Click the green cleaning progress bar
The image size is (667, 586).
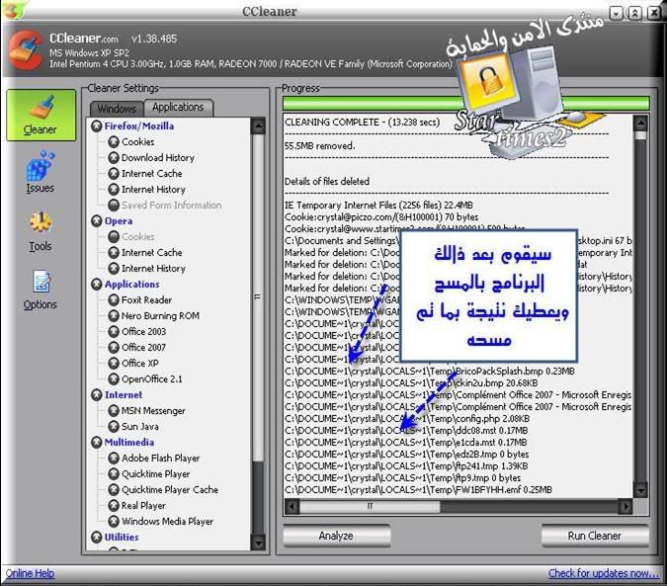[466, 104]
